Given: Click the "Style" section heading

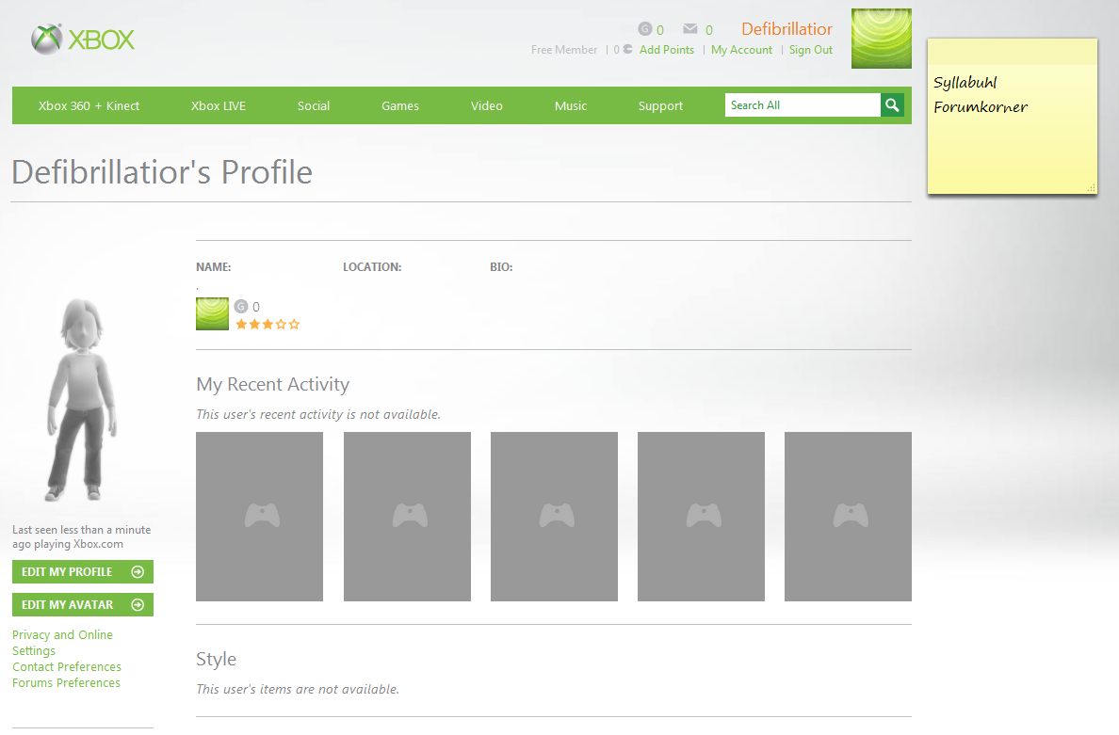Looking at the screenshot, I should click(x=217, y=659).
